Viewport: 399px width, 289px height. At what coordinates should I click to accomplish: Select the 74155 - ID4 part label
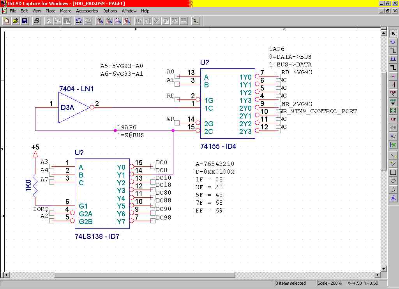(218, 147)
